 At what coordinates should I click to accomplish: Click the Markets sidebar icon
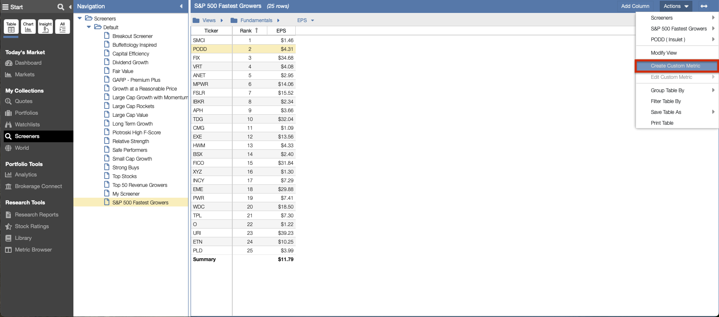pos(8,75)
